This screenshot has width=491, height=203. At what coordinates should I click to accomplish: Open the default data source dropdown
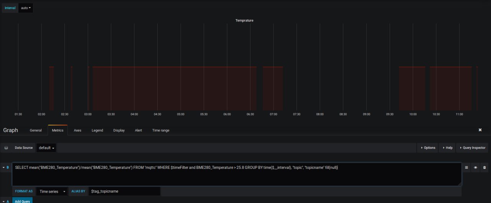(x=46, y=148)
